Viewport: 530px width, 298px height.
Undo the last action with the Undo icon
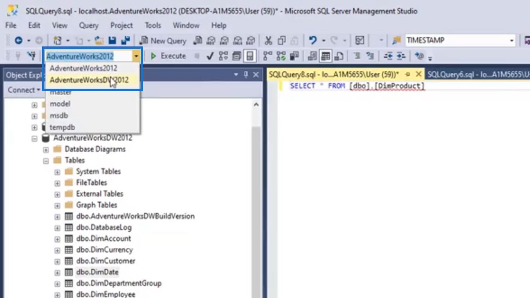click(313, 40)
